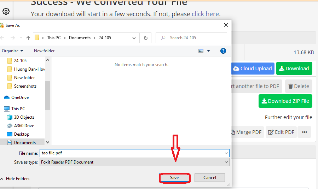Click the 'click here' download link
The width and height of the screenshot is (318, 189).
[x=205, y=14]
